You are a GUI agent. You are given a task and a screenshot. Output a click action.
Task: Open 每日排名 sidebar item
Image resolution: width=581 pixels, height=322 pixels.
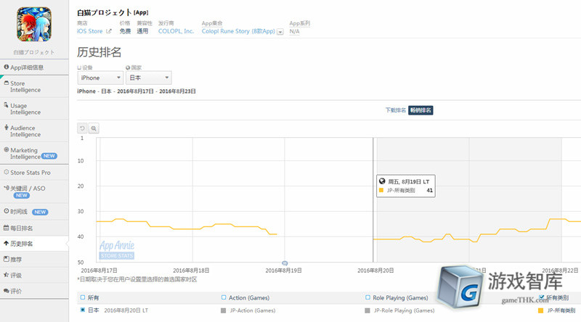34,228
